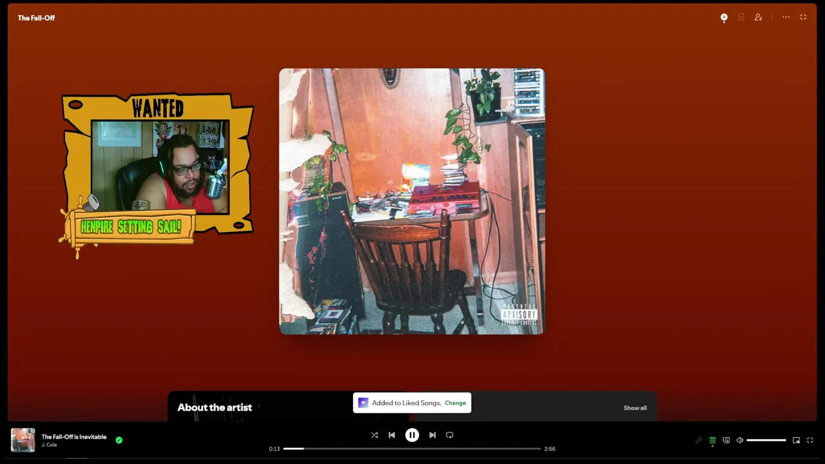The height and width of the screenshot is (464, 825).
Task: Click the elapsed time 0:13
Action: tap(275, 449)
